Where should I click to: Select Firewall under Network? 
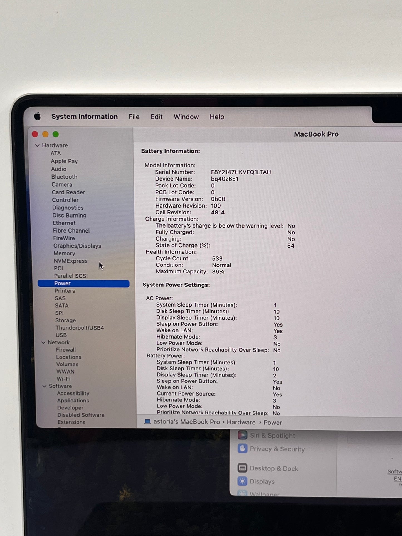coord(66,350)
